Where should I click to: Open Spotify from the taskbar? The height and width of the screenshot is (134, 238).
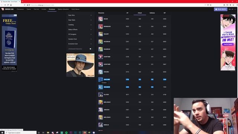(66, 133)
